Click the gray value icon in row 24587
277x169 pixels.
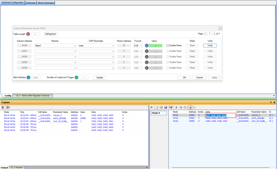(147, 51)
